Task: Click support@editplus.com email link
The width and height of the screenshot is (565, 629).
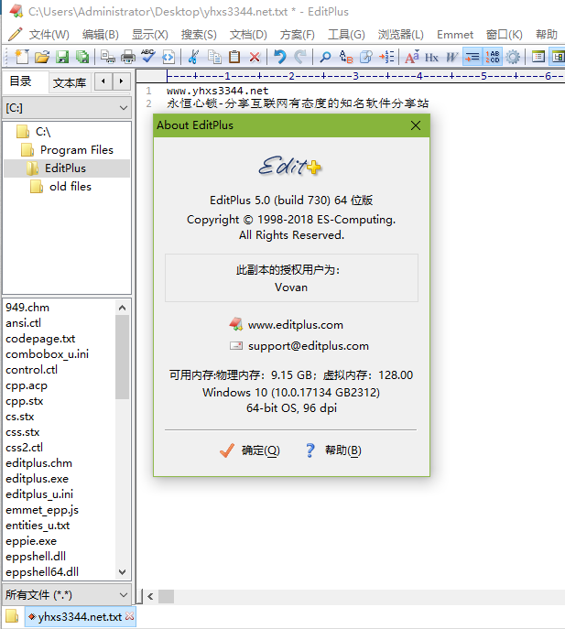Action: pyautogui.click(x=309, y=346)
